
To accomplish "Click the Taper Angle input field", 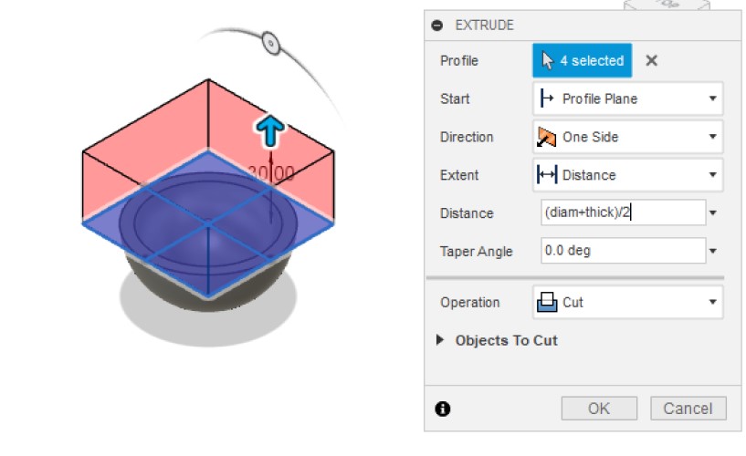I will [x=621, y=251].
